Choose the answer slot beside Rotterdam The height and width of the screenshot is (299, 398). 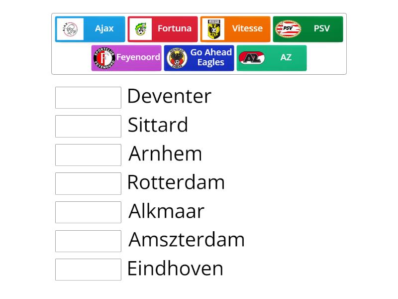[x=88, y=183]
